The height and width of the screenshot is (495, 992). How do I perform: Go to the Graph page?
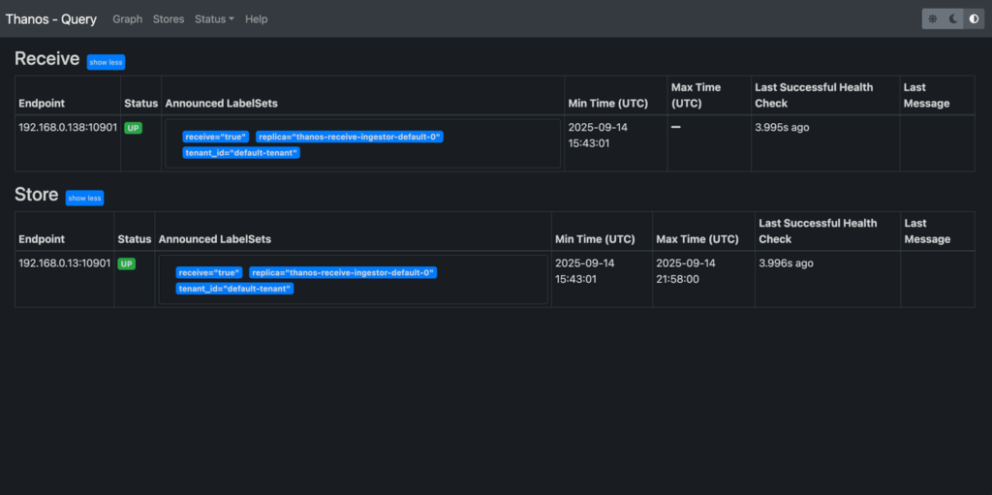point(128,19)
